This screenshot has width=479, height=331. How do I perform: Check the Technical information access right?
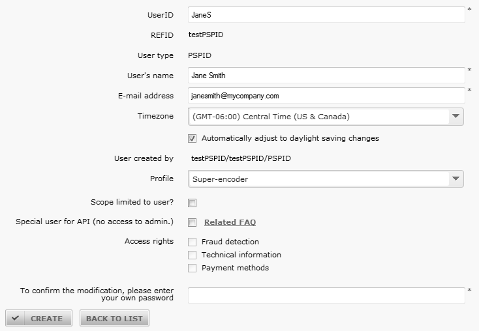coord(192,255)
